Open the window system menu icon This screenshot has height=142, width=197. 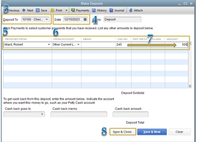4,3
